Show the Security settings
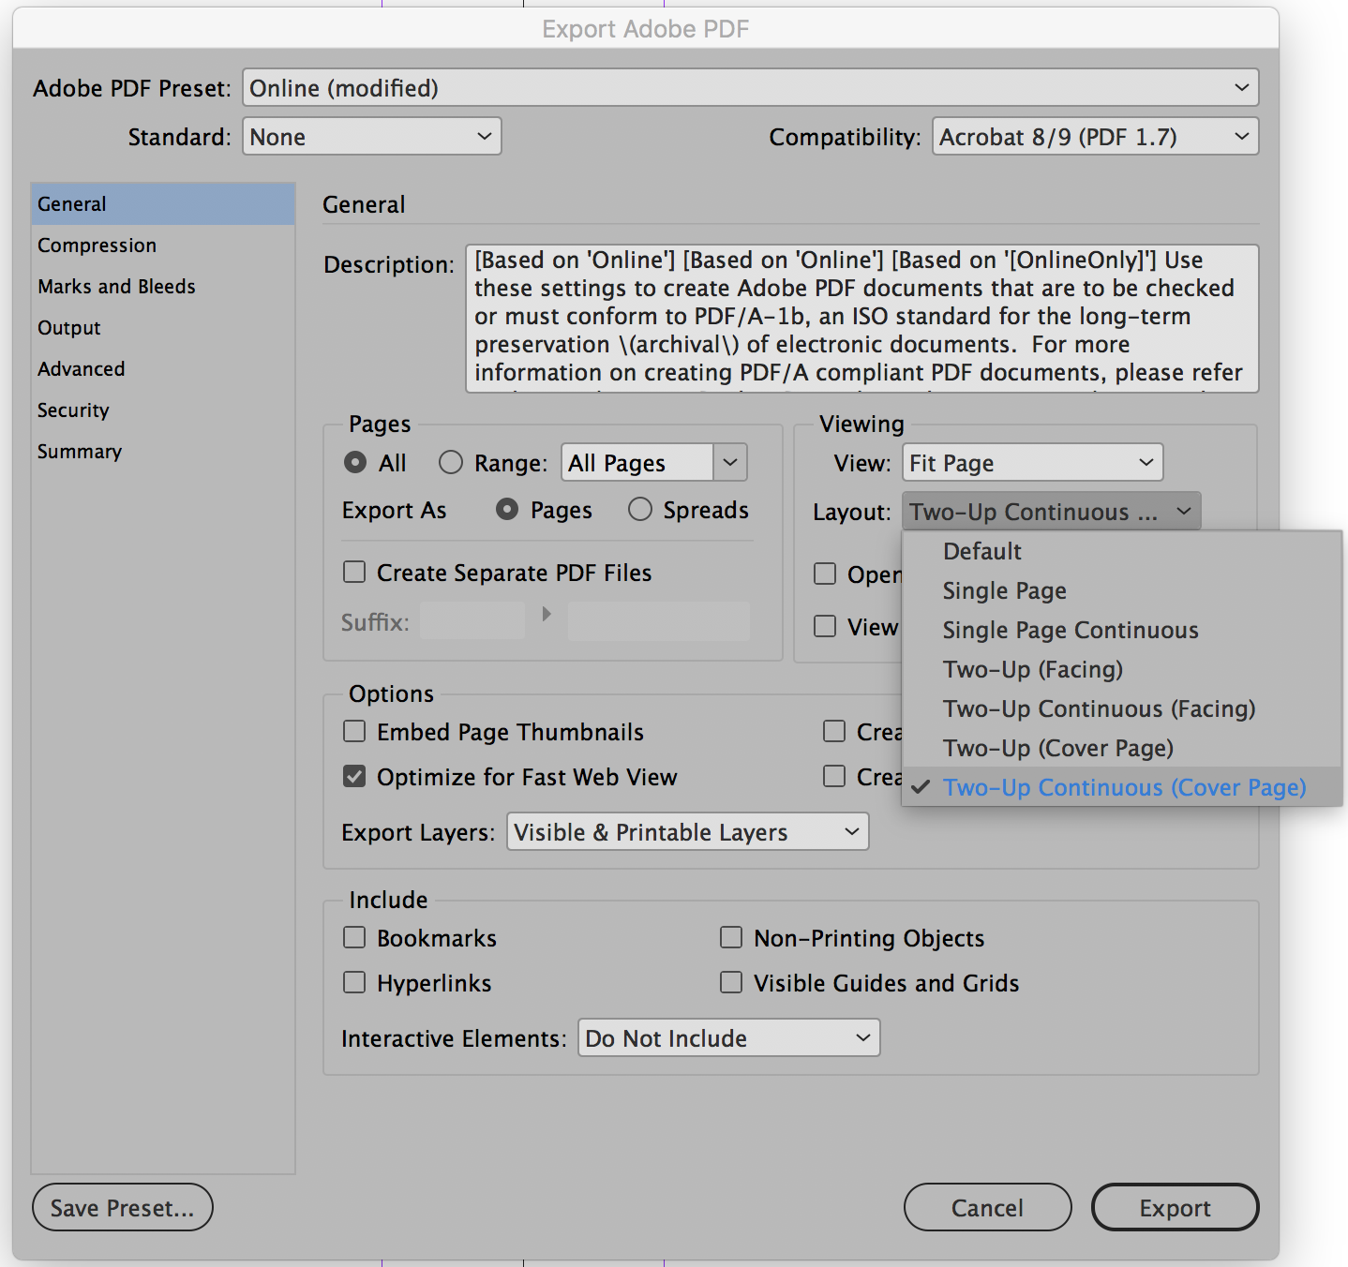 point(163,410)
